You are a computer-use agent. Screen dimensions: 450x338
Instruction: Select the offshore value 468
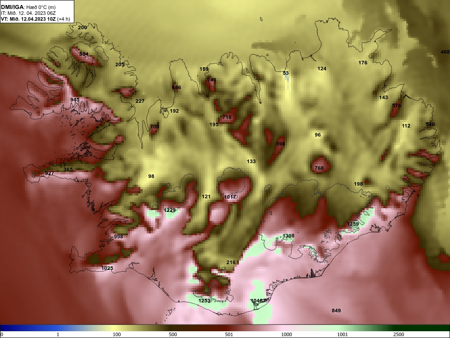[x=445, y=52]
